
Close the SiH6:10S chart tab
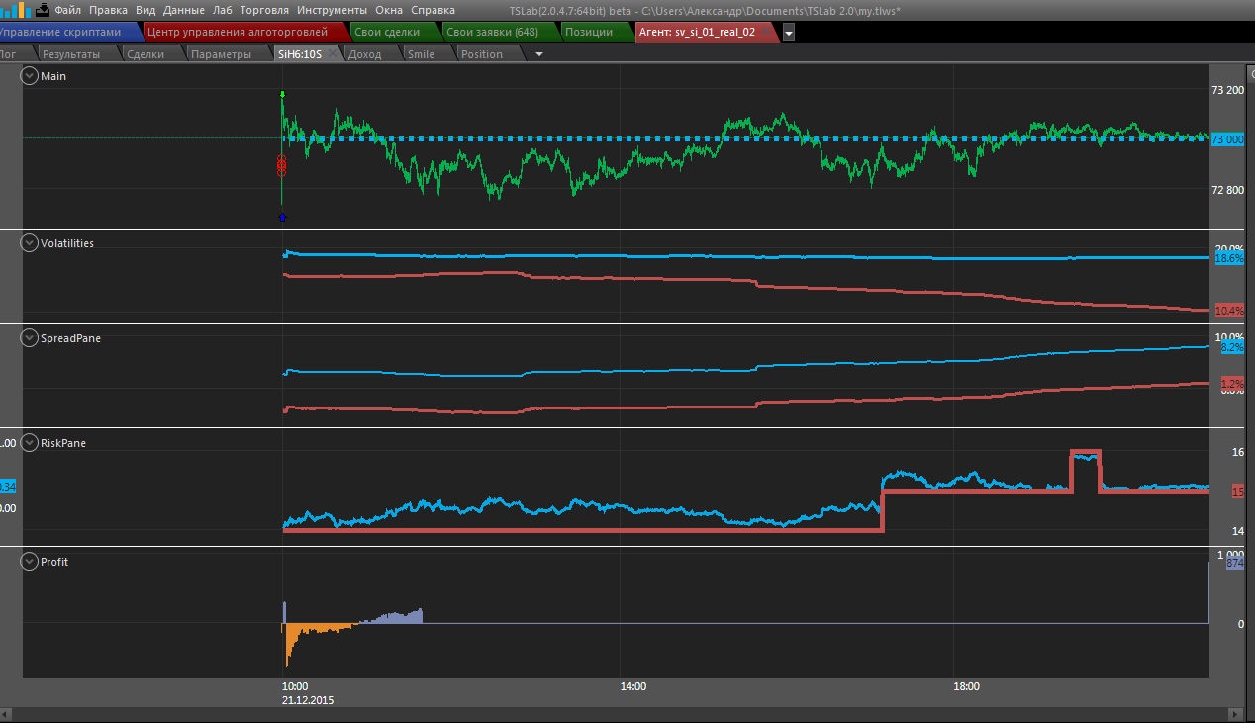point(334,54)
